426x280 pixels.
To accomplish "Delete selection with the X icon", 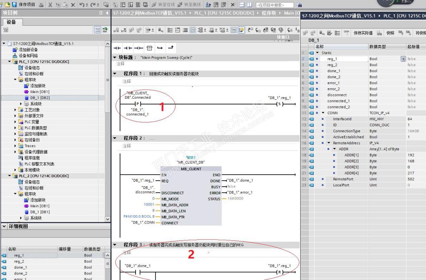I will pyautogui.click(x=73, y=5).
